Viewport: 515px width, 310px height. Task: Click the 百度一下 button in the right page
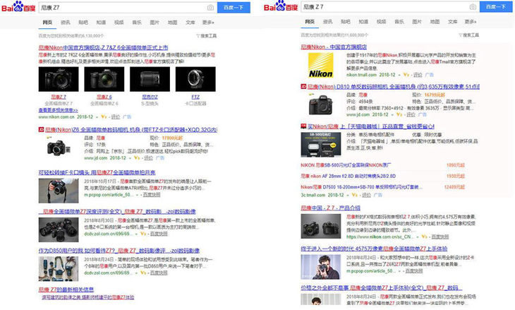point(496,7)
